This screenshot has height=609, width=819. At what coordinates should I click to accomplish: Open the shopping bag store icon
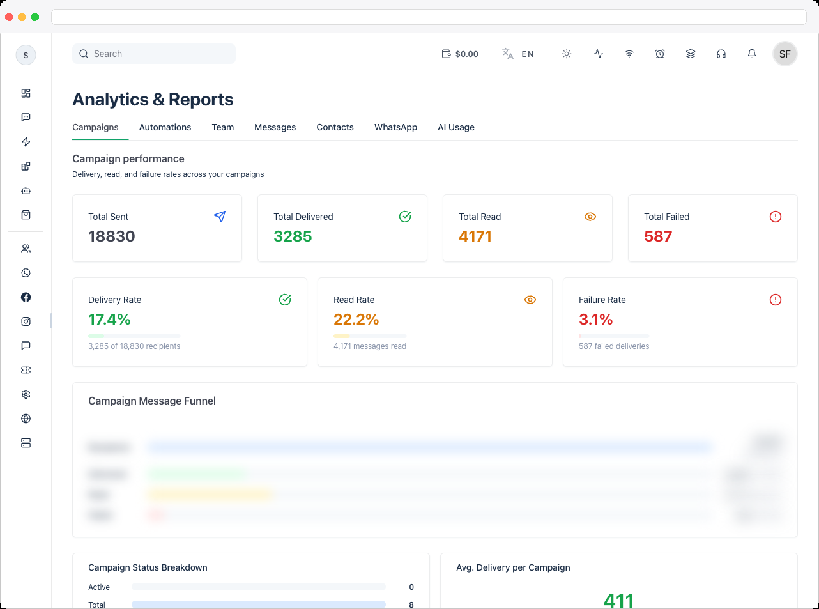pos(26,215)
